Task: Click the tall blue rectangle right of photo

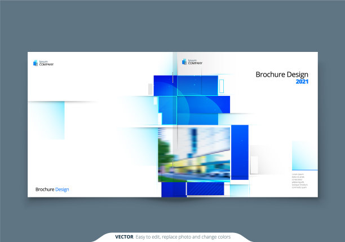Action: 240,152
